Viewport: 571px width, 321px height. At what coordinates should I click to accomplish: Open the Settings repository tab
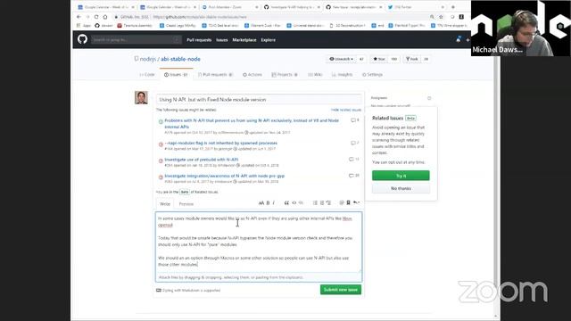coord(372,75)
